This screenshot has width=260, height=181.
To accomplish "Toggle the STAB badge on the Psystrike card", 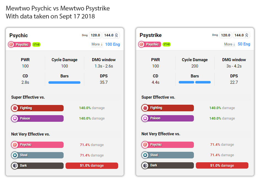I will 167,44.
